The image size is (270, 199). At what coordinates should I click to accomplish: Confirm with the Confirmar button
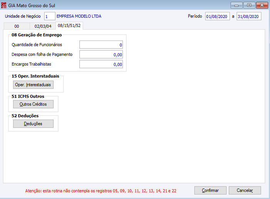210,191
